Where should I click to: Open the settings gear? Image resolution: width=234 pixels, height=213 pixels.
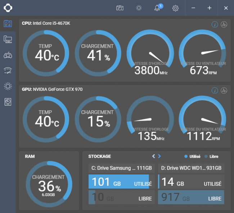(x=176, y=8)
